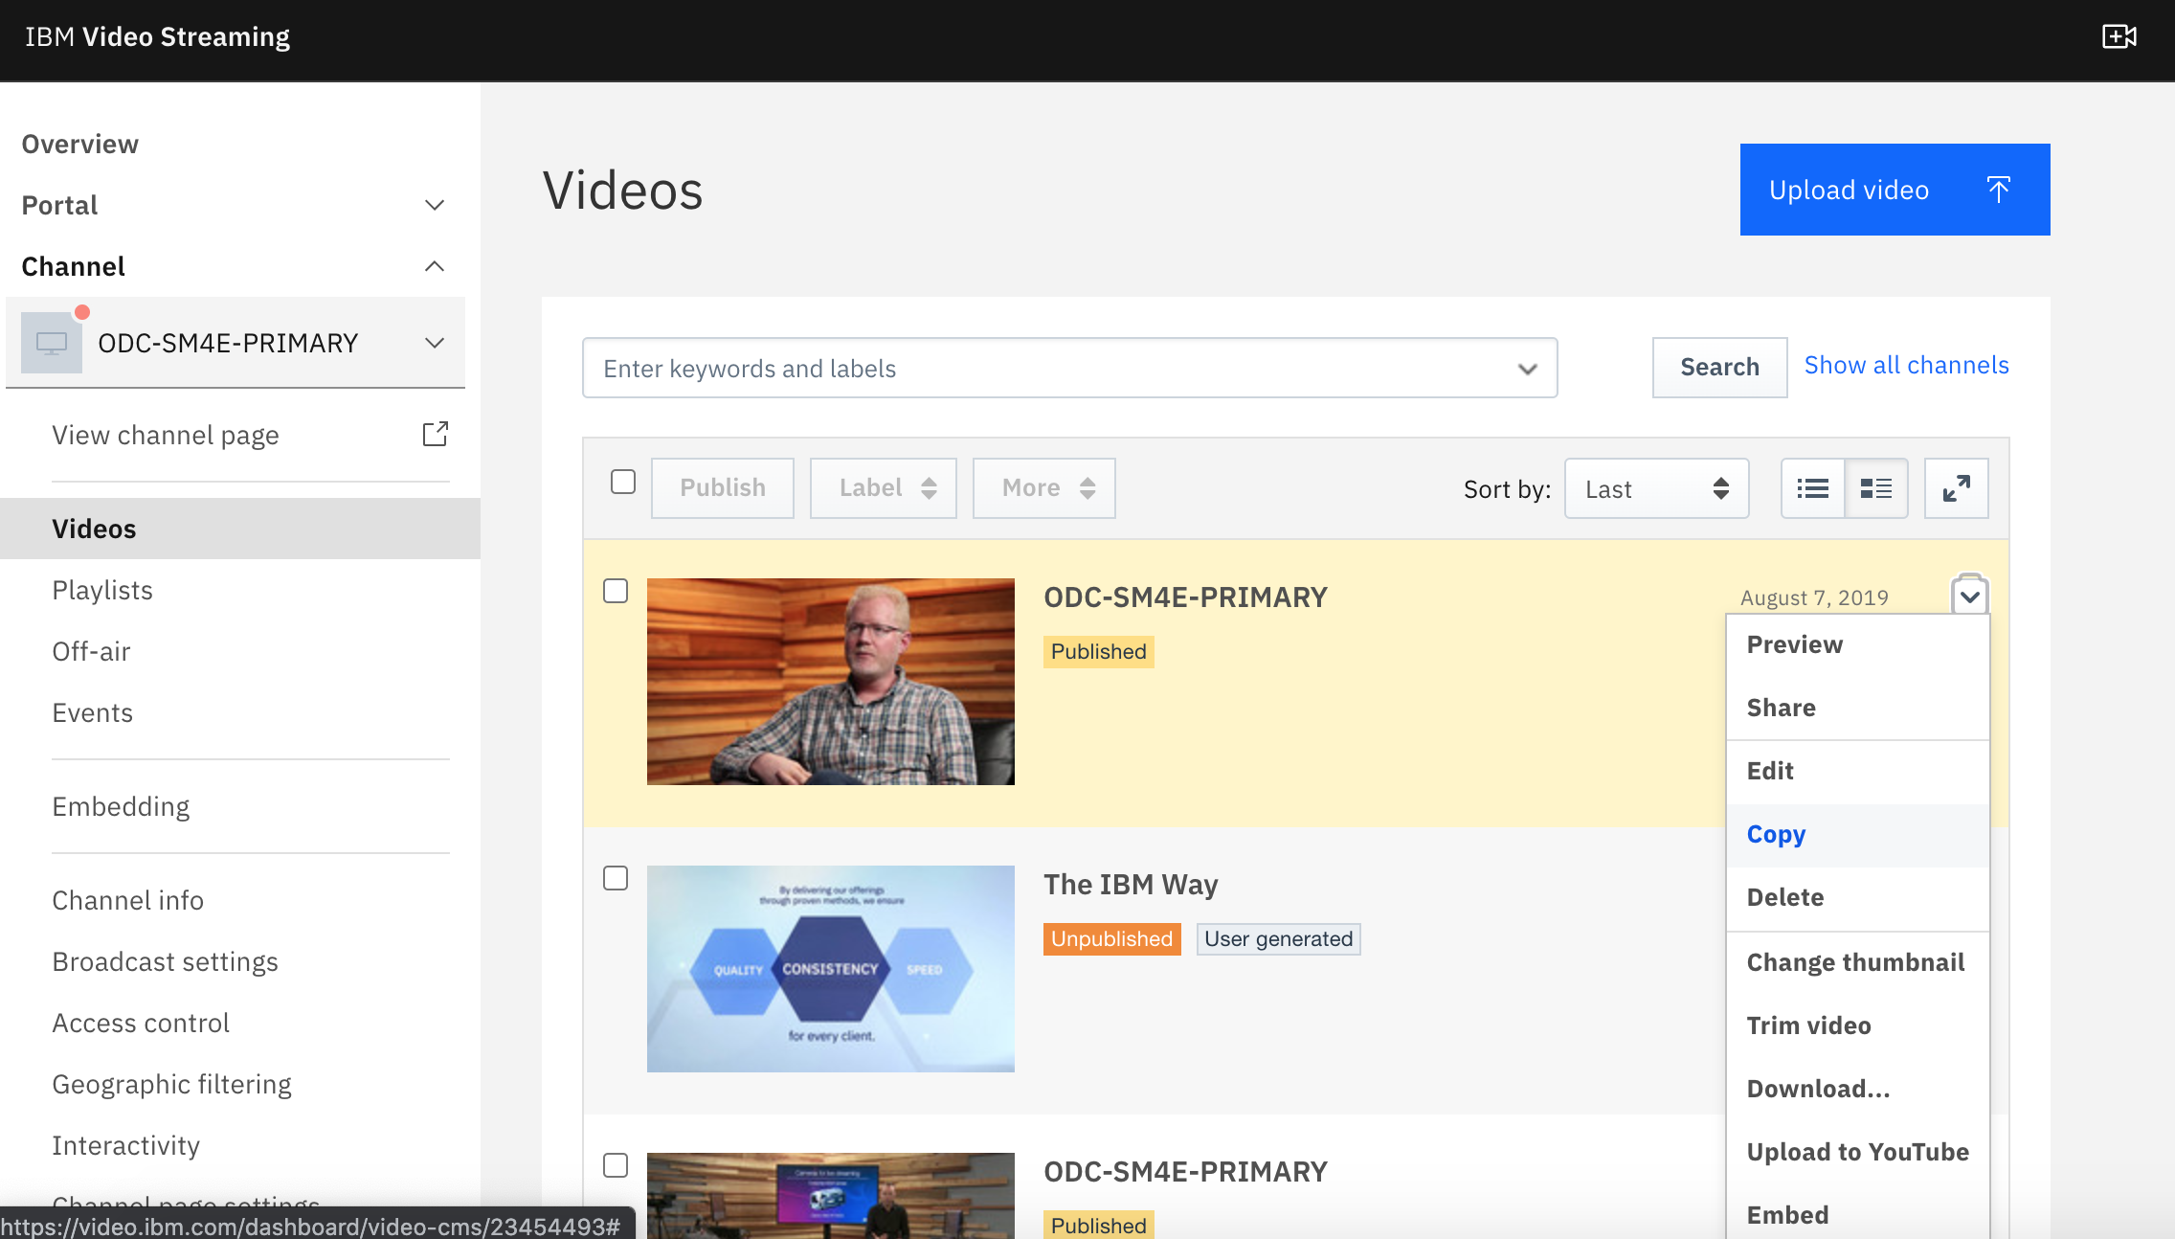Click the Show all channels link
2175x1239 pixels.
coord(1906,365)
